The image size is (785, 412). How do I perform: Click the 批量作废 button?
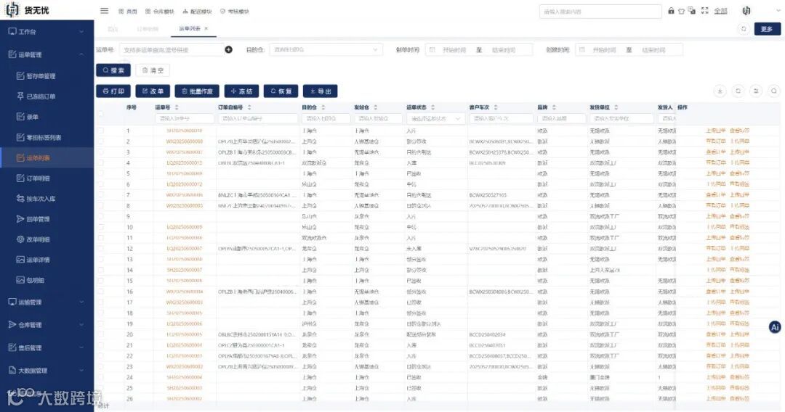(197, 91)
